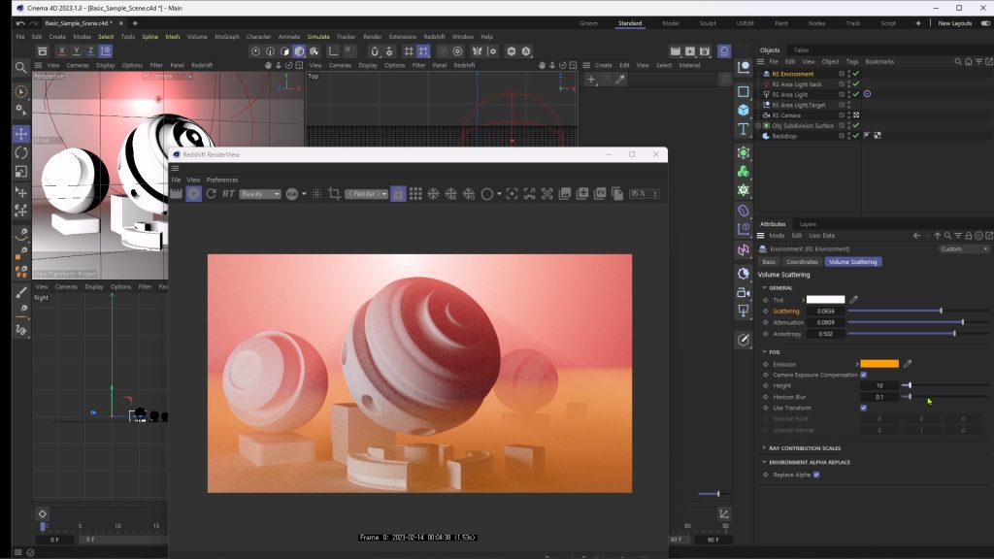Expand RAY CONTRIBUTION SCALES section

(x=765, y=448)
